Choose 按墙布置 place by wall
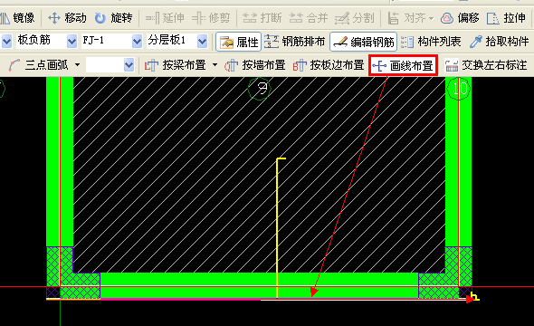This screenshot has height=326, width=534. coord(254,64)
